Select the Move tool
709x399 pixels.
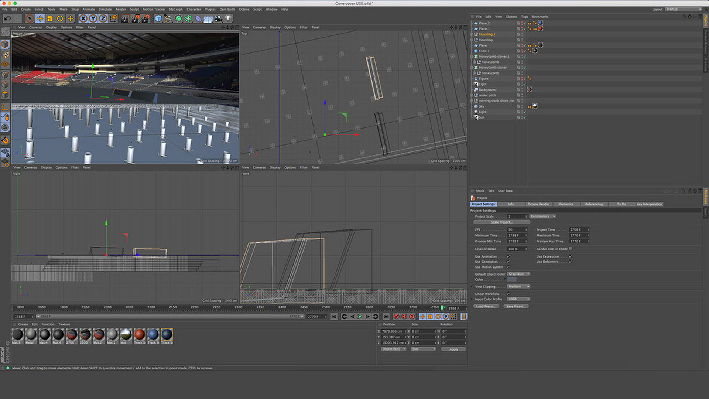(40, 18)
